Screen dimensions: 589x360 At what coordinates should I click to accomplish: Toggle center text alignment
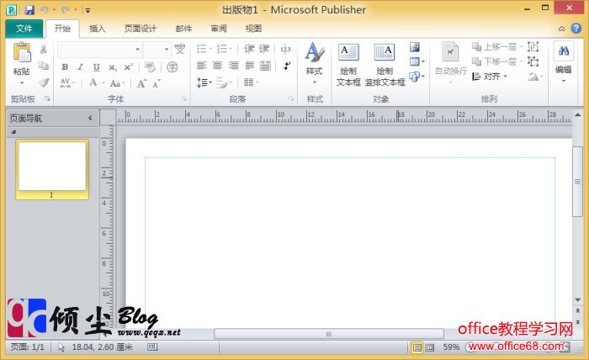217,66
